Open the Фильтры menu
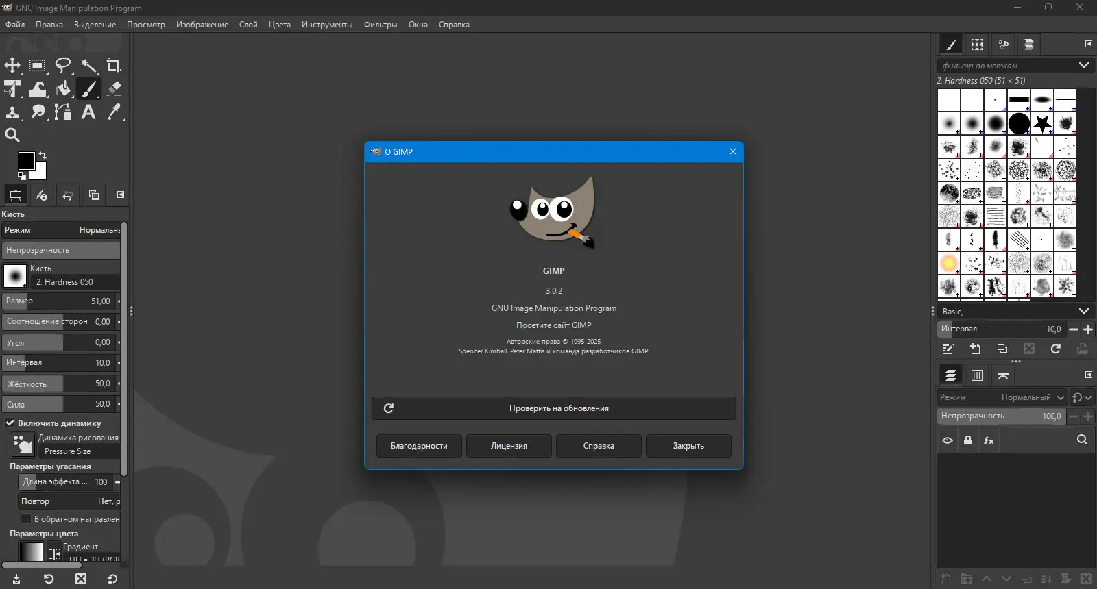Screen dimensions: 1097x589 click(381, 25)
